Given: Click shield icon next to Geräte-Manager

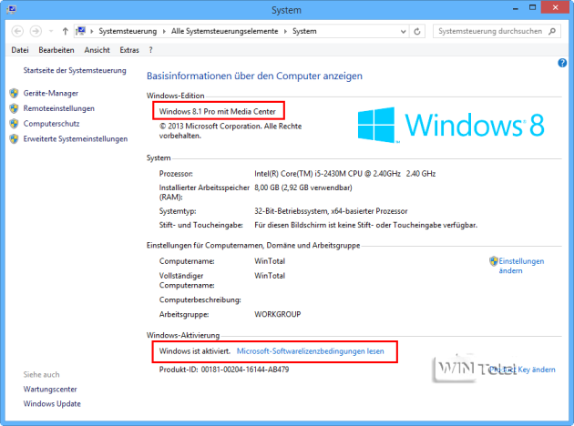Looking at the screenshot, I should point(14,93).
